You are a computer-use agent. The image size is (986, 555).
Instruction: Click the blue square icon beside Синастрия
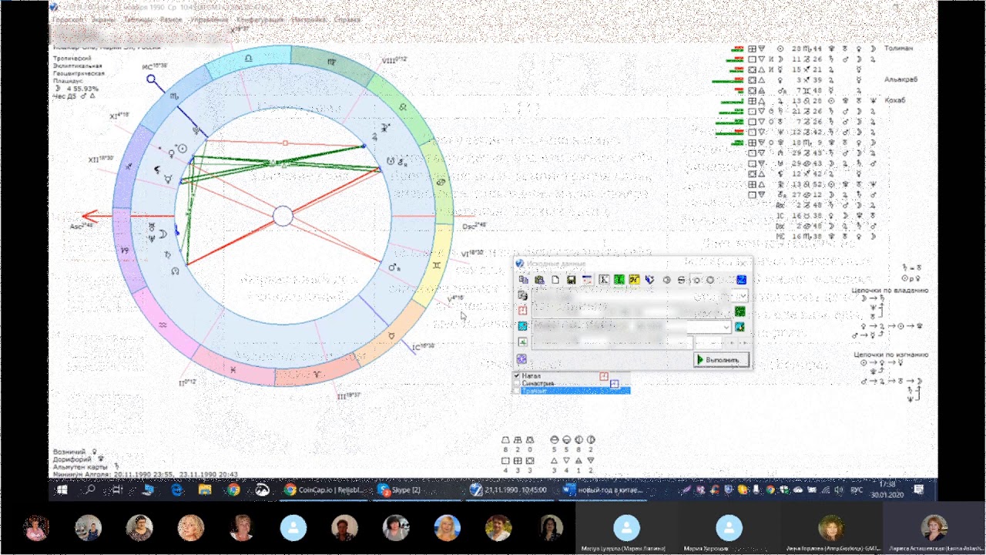click(x=615, y=384)
